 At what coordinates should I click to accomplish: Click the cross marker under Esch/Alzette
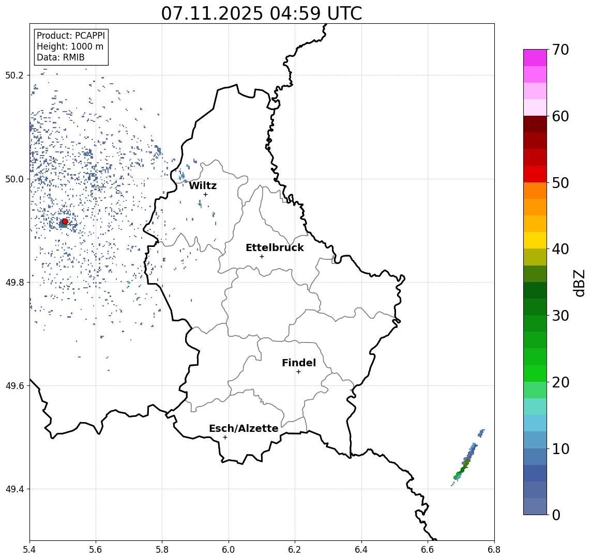point(225,438)
